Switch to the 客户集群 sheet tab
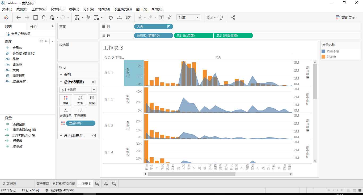 click(43, 183)
